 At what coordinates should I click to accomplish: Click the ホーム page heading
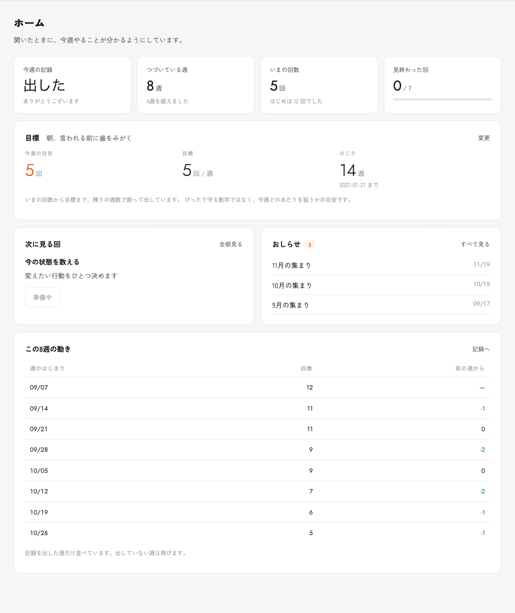tap(29, 23)
